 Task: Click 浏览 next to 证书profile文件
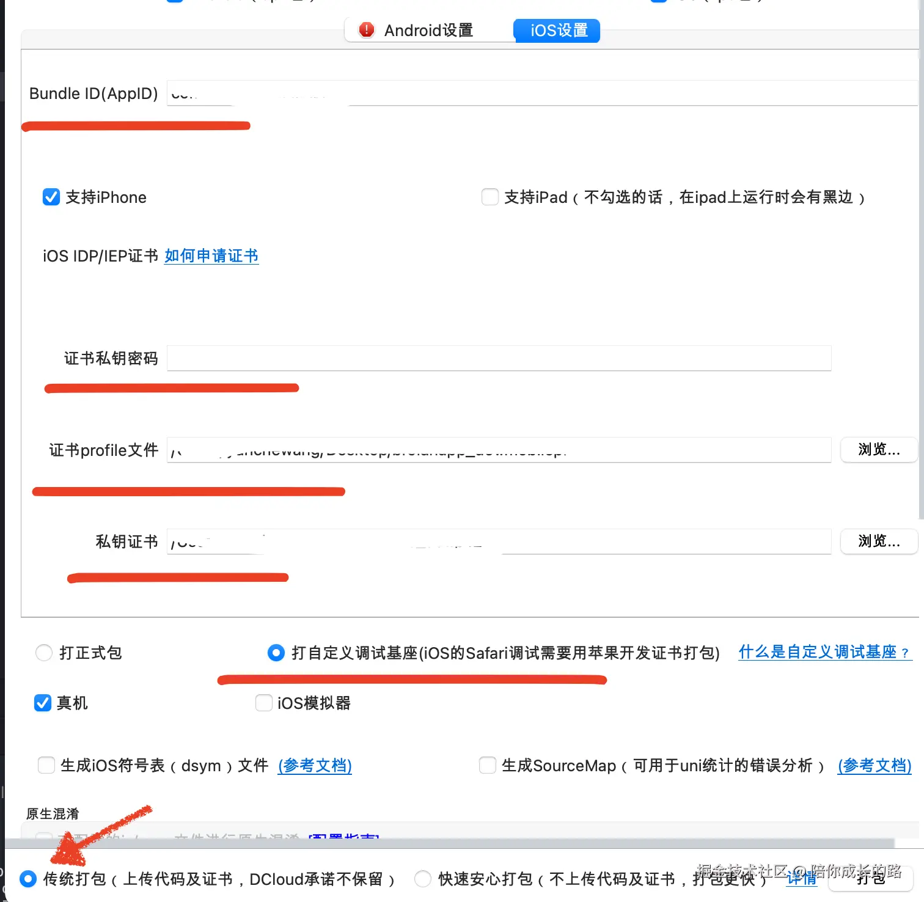[878, 450]
